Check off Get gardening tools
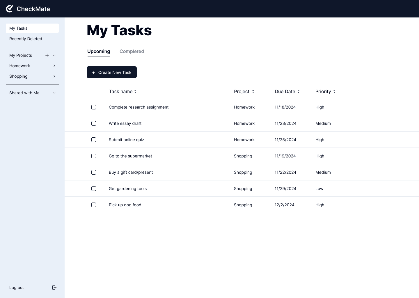Viewport: 419px width, 298px height. [94, 189]
